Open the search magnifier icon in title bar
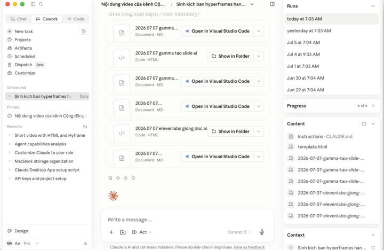This screenshot has width=384, height=250. (x=41, y=4)
